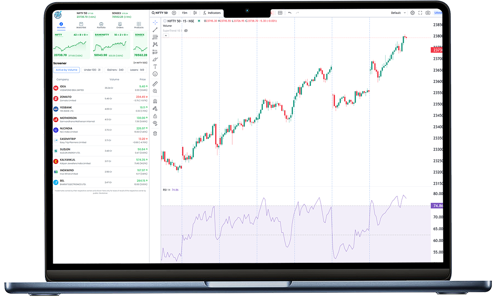Screen dimensions: 497x304
Task: Select the EASEMYTRIP stock row
Action: point(100,140)
